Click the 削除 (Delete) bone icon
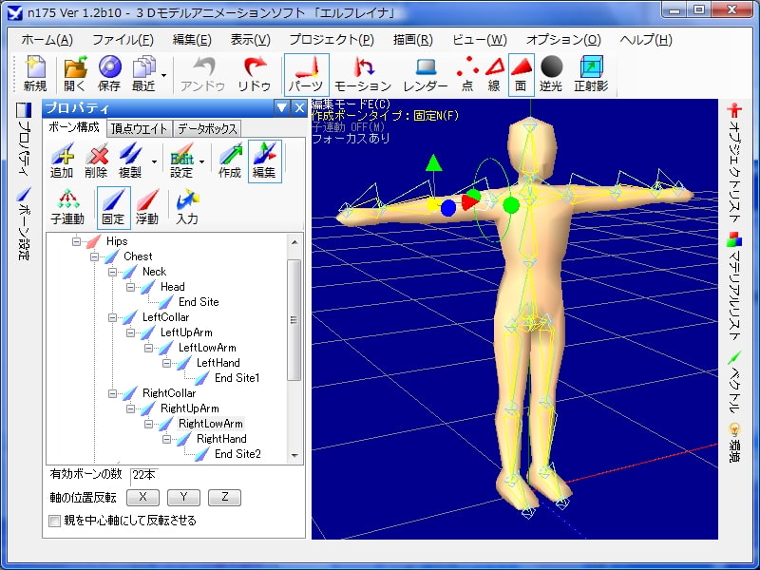This screenshot has height=570, width=760. click(x=96, y=161)
